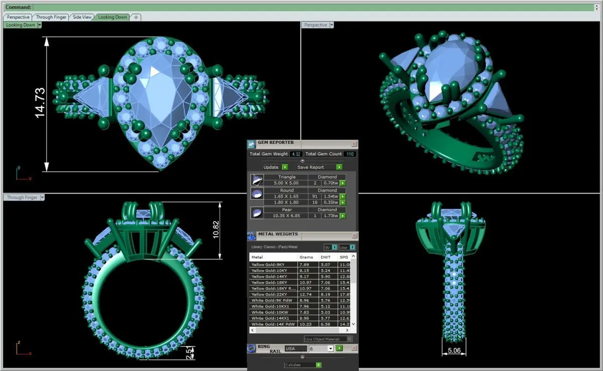Image resolution: width=603 pixels, height=371 pixels.
Task: Select the Yellow Gold:9KY row
Action: 300,264
